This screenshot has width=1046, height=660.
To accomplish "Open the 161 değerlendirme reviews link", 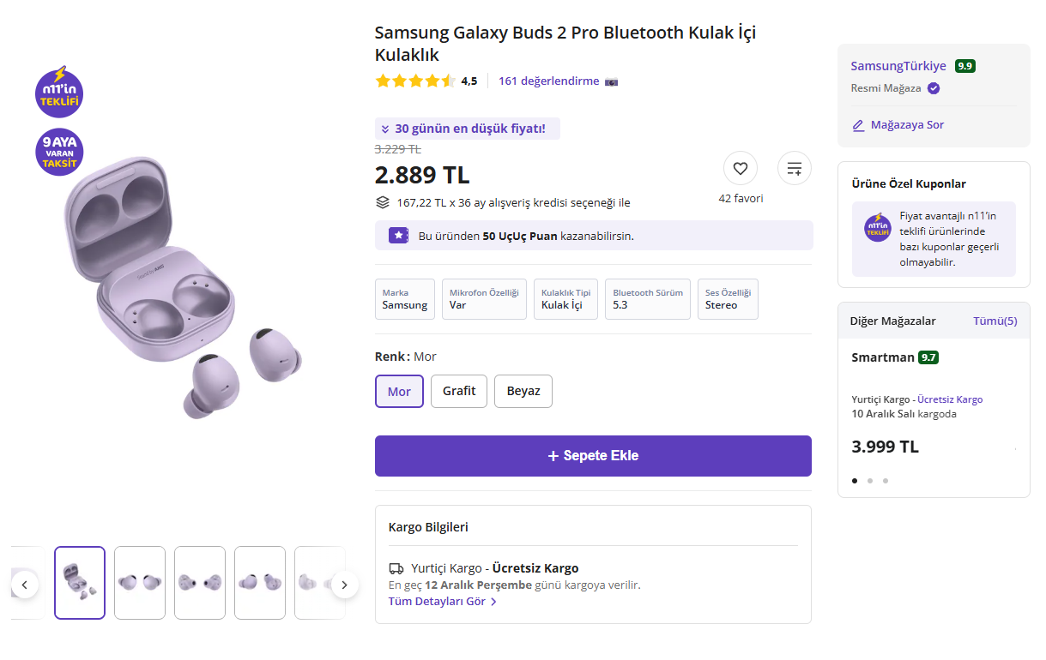I will 548,81.
